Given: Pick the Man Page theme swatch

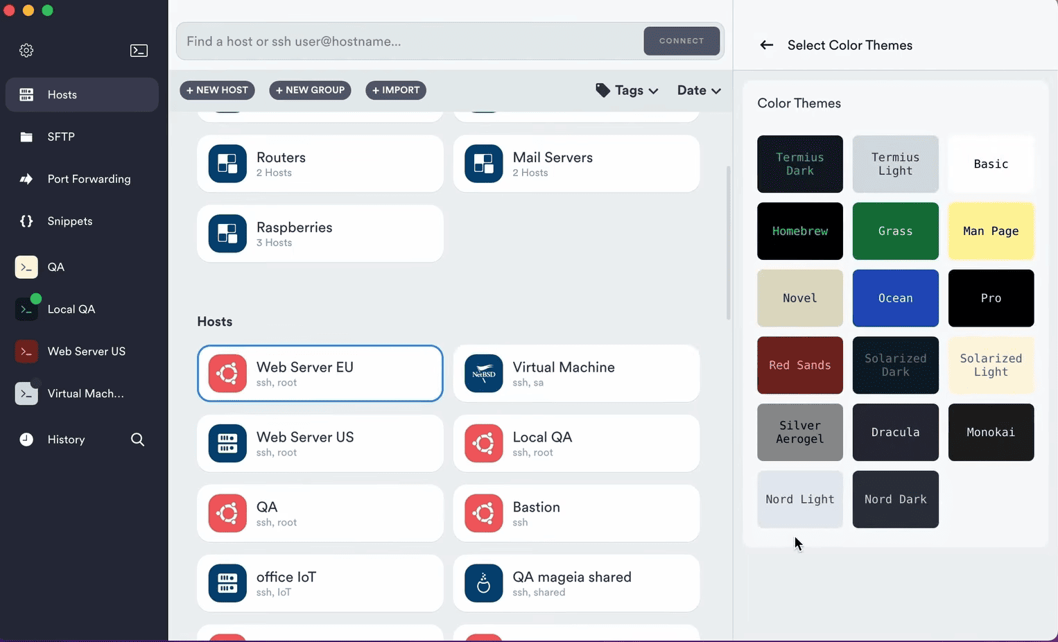Looking at the screenshot, I should [x=990, y=231].
